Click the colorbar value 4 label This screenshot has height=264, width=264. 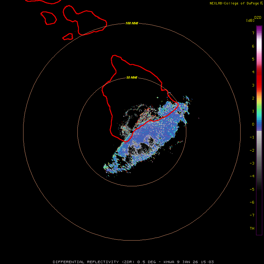point(253,72)
